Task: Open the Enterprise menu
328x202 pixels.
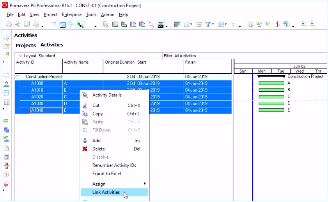Action: pyautogui.click(x=72, y=15)
